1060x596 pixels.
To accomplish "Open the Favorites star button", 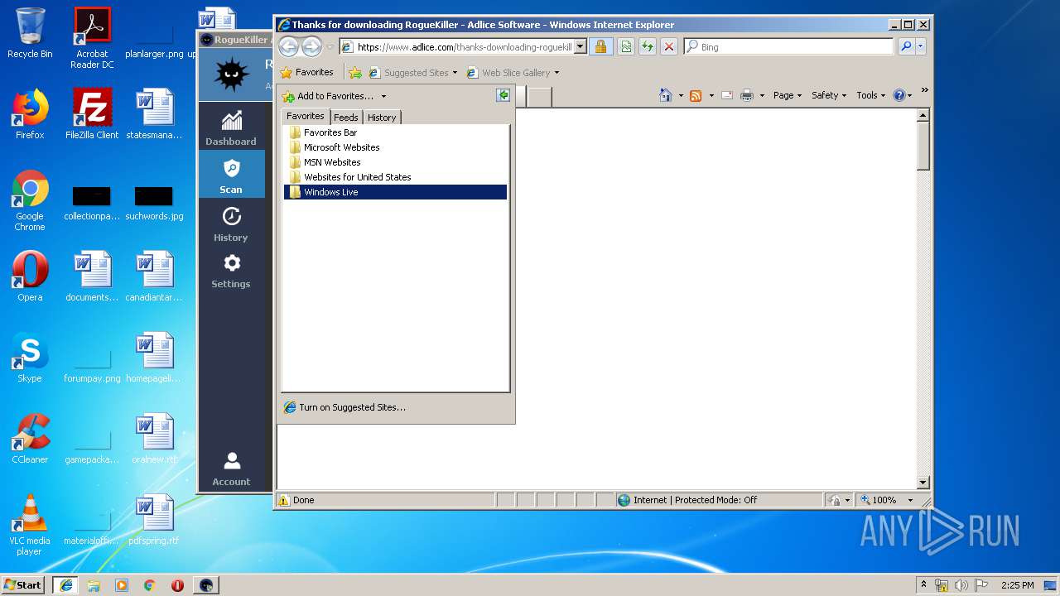I will 306,72.
